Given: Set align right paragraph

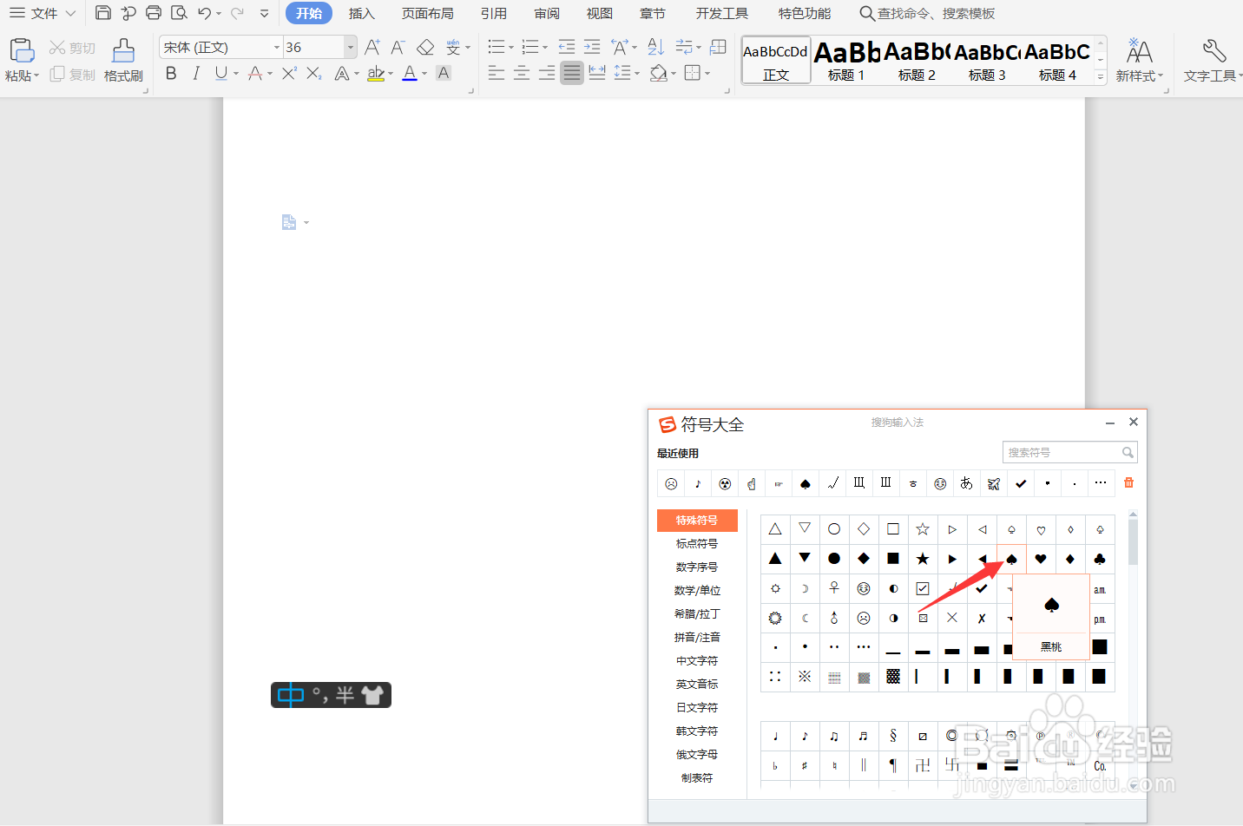Looking at the screenshot, I should coord(547,73).
